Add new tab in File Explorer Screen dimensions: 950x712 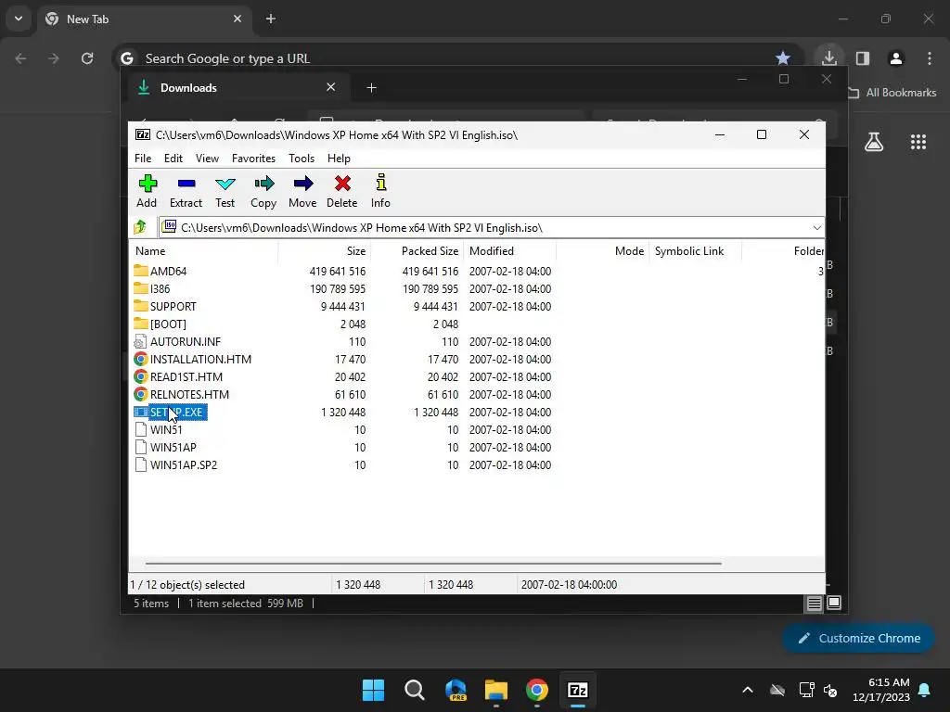(x=371, y=88)
